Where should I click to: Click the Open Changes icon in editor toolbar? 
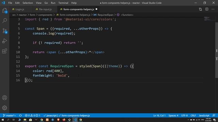click(x=200, y=9)
